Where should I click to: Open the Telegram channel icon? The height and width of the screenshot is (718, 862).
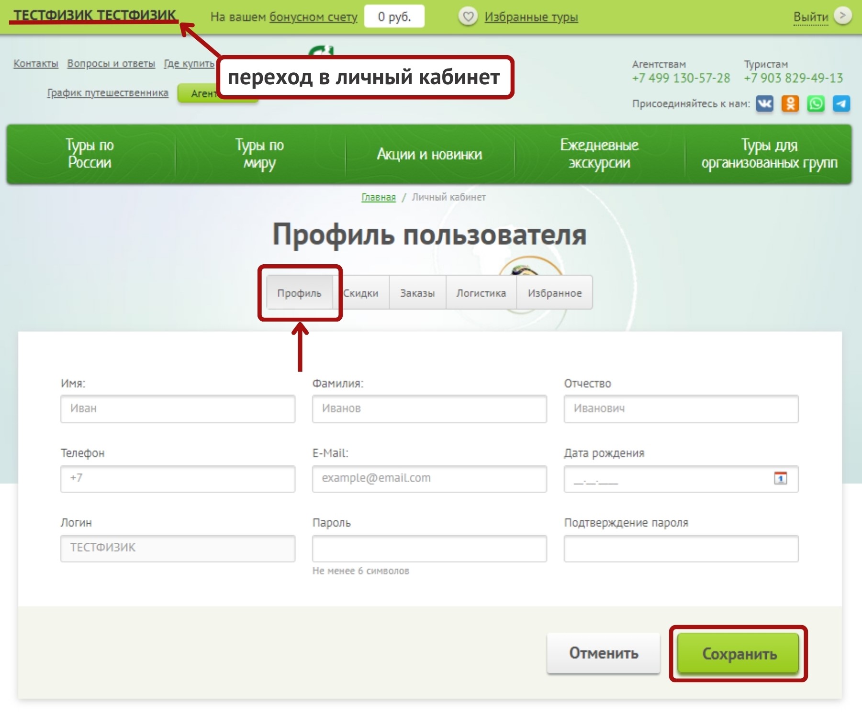(x=841, y=104)
